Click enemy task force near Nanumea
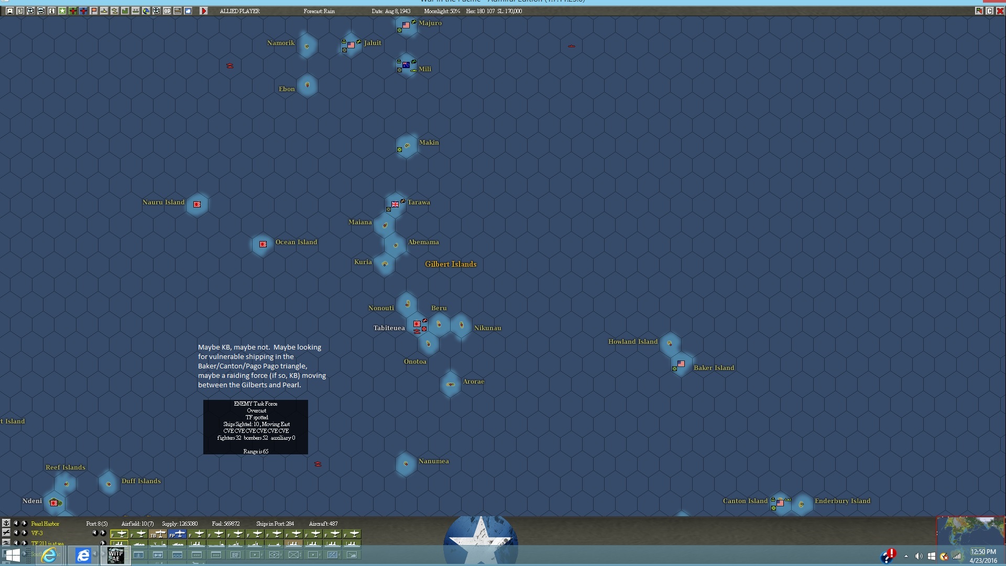The height and width of the screenshot is (566, 1006). [x=318, y=464]
